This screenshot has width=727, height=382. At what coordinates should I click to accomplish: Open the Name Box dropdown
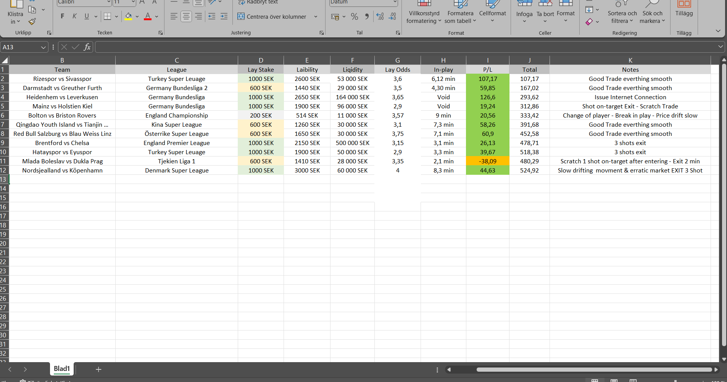click(x=43, y=47)
